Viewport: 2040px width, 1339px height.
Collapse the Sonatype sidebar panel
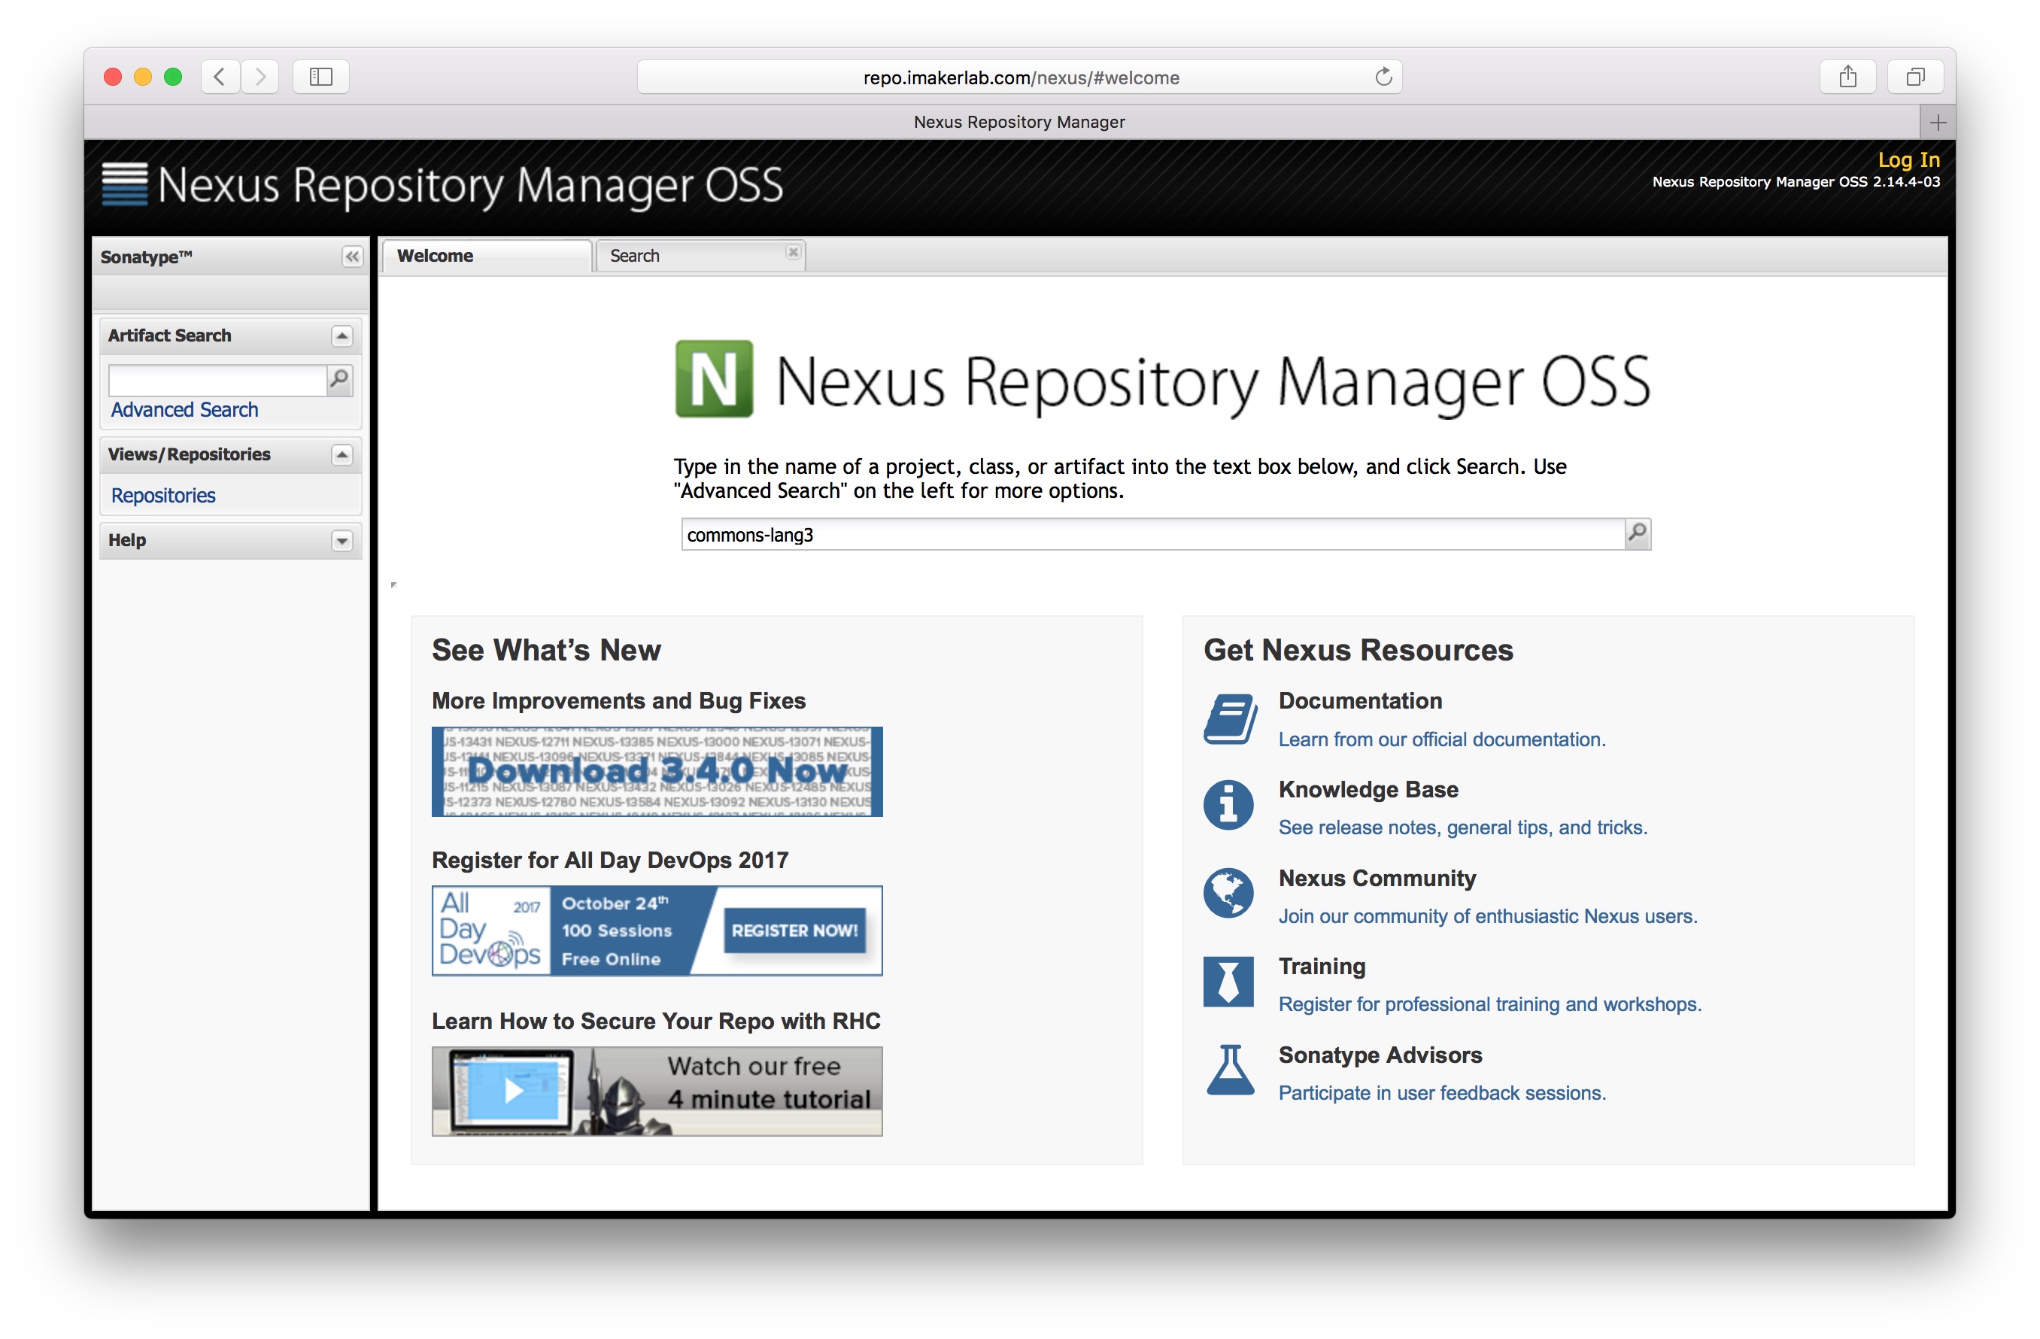tap(351, 257)
